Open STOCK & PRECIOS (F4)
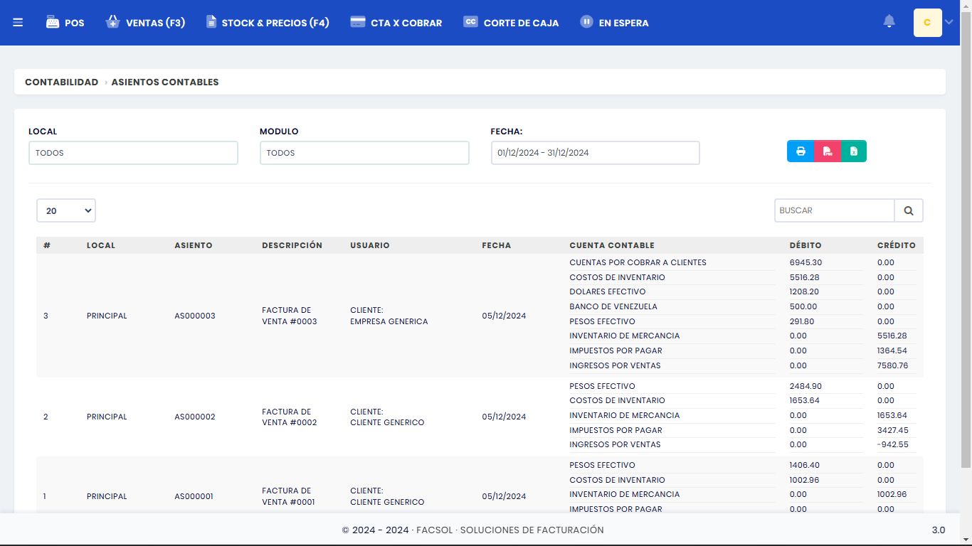 click(x=268, y=23)
